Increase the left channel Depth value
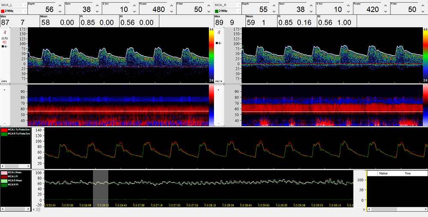 point(59,6)
